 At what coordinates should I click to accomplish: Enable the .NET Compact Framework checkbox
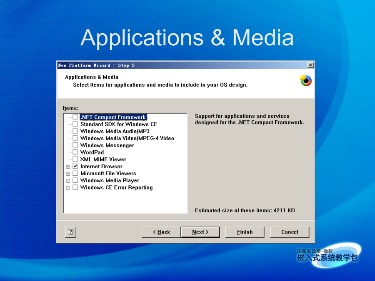tap(75, 117)
